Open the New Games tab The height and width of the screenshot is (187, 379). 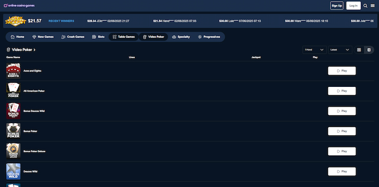pos(43,37)
